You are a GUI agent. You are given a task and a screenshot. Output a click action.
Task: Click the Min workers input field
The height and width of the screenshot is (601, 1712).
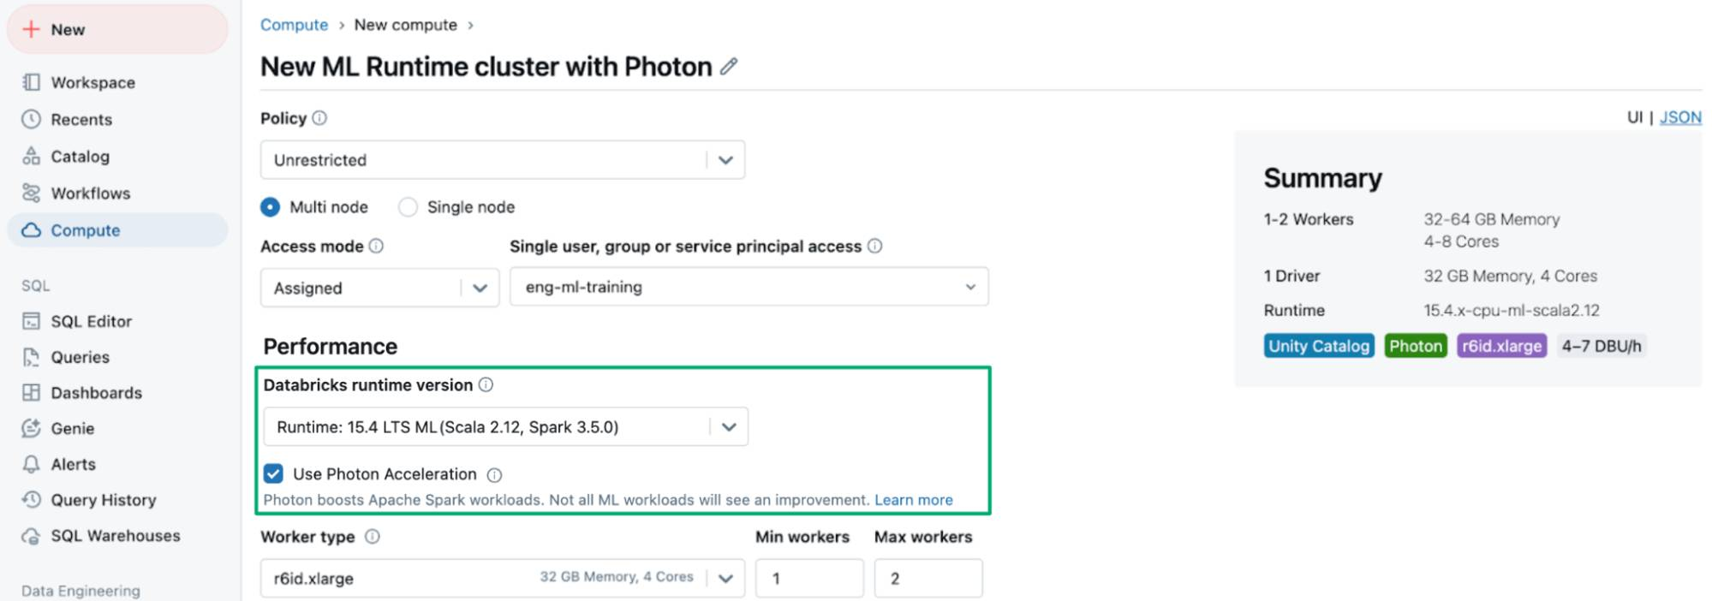[x=809, y=578]
